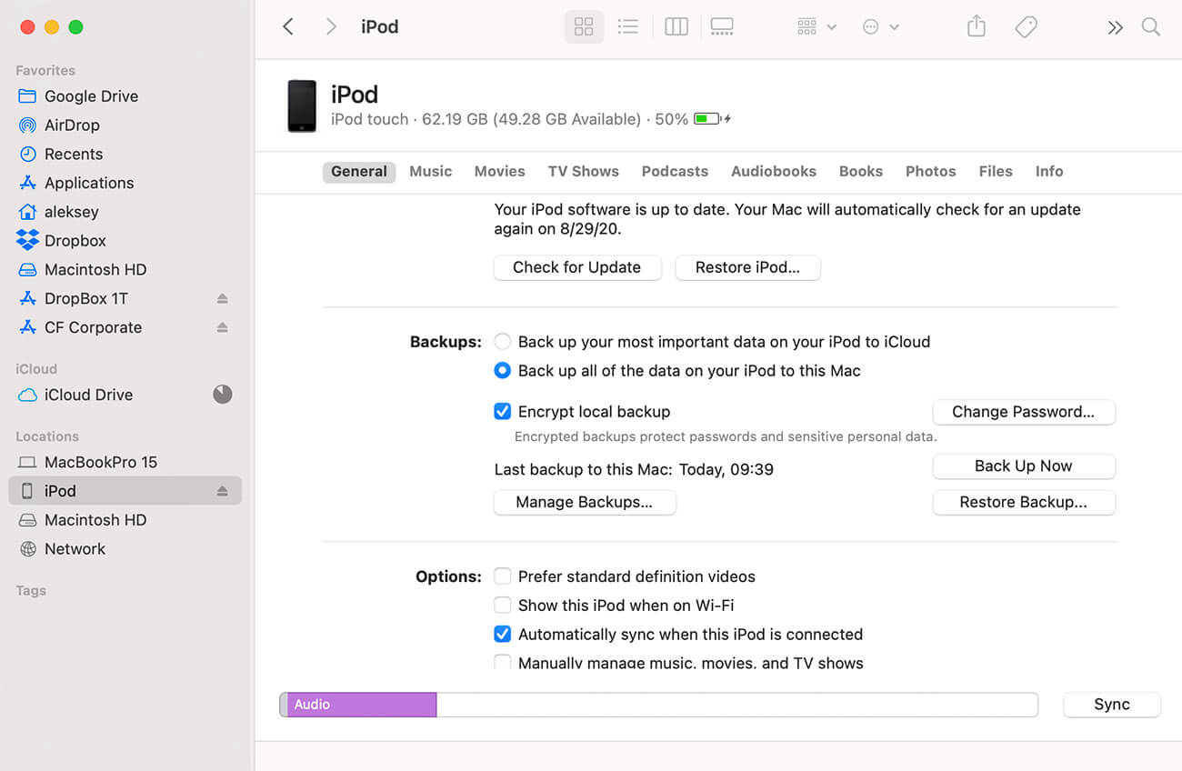Open AirDrop from the sidebar
Screen dimensions: 1182x771
pyautogui.click(x=72, y=125)
